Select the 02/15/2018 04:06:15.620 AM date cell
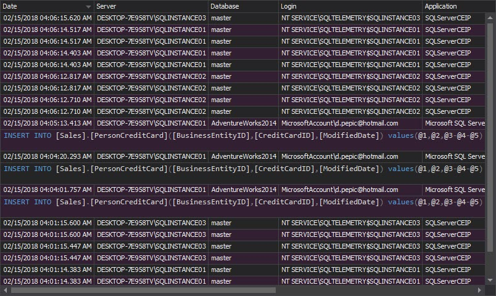 [47, 18]
